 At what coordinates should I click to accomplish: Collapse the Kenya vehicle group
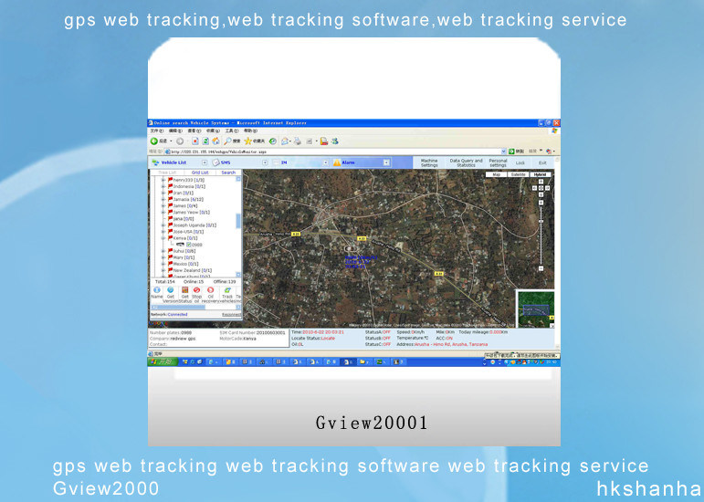(163, 238)
